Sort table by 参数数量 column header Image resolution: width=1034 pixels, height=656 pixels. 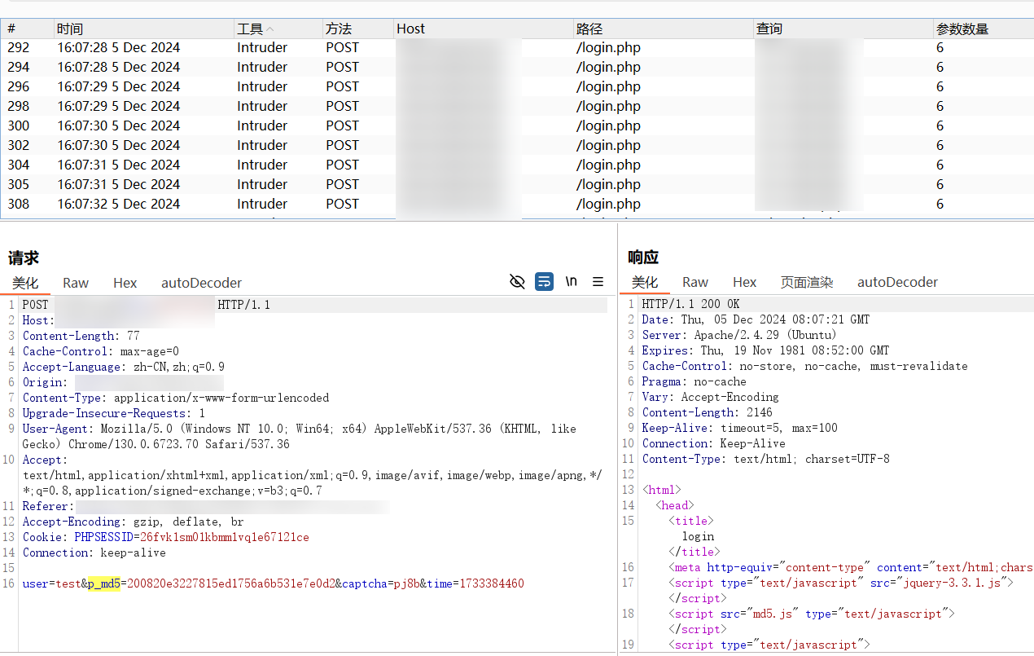(984, 29)
